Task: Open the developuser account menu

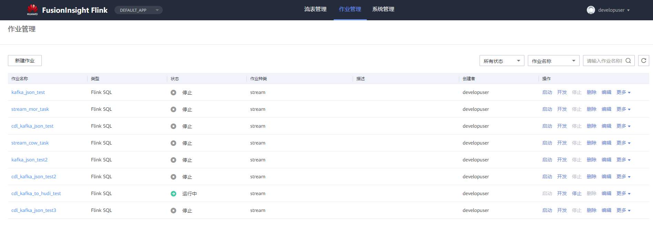Action: point(614,10)
